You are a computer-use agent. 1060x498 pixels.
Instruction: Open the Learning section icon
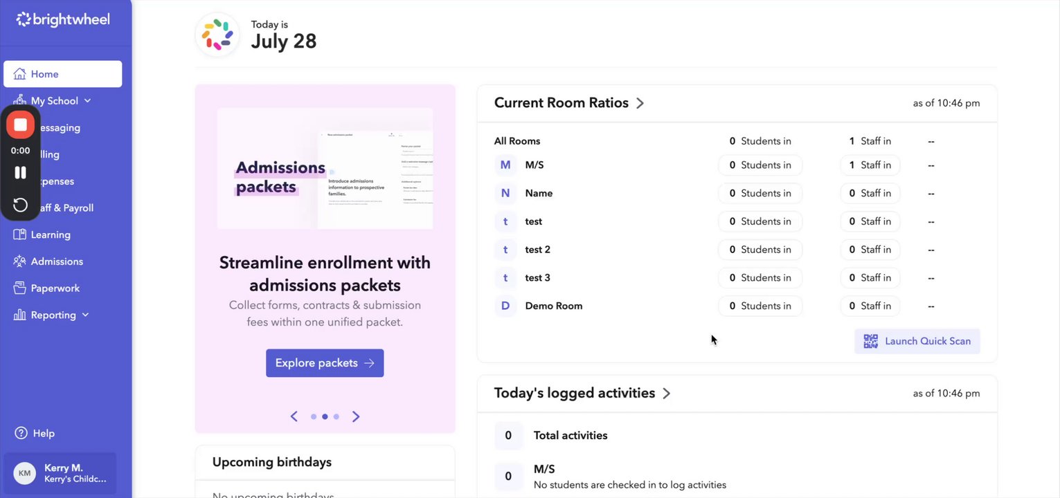coord(19,234)
